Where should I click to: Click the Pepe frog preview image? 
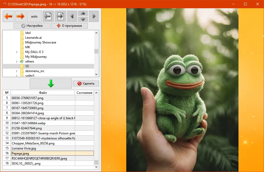(182, 90)
